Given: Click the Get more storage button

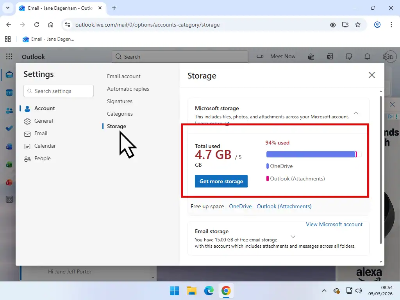Looking at the screenshot, I should click(x=221, y=181).
